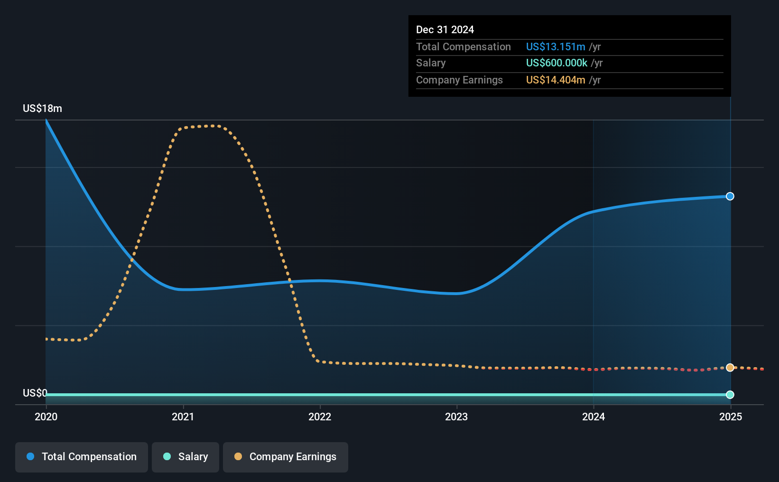The width and height of the screenshot is (779, 482).
Task: Click the teal Salary legend dot
Action: tap(167, 456)
